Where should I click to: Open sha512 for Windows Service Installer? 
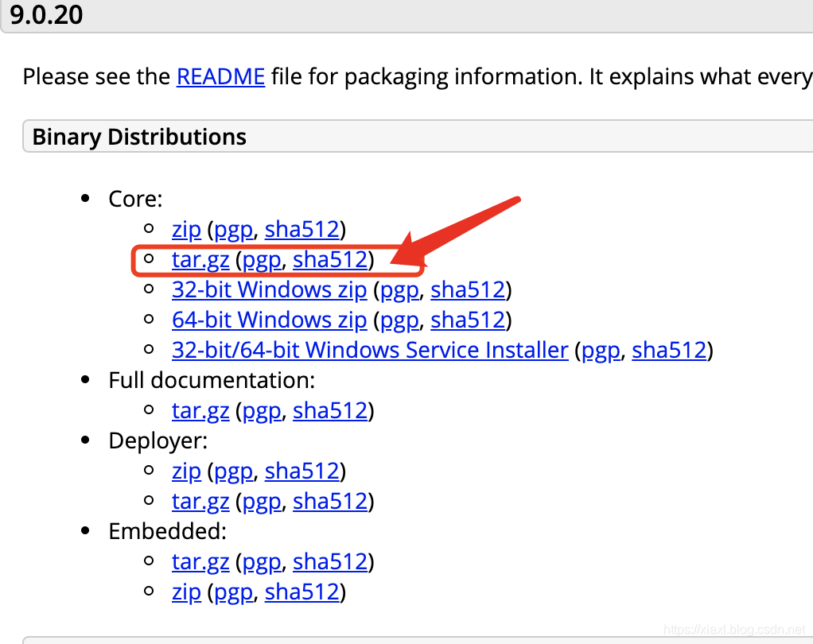(669, 350)
